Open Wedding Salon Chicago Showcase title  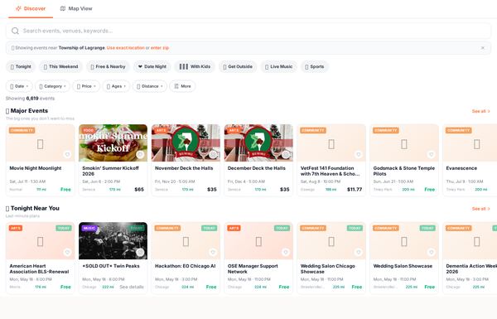(328, 268)
